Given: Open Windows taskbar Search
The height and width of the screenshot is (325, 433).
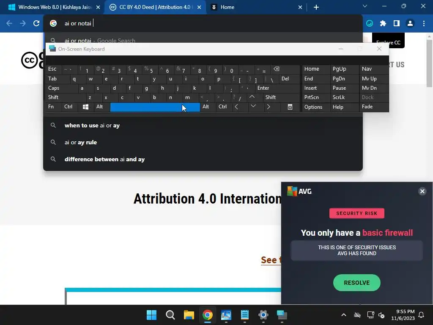Looking at the screenshot, I should coord(170,315).
